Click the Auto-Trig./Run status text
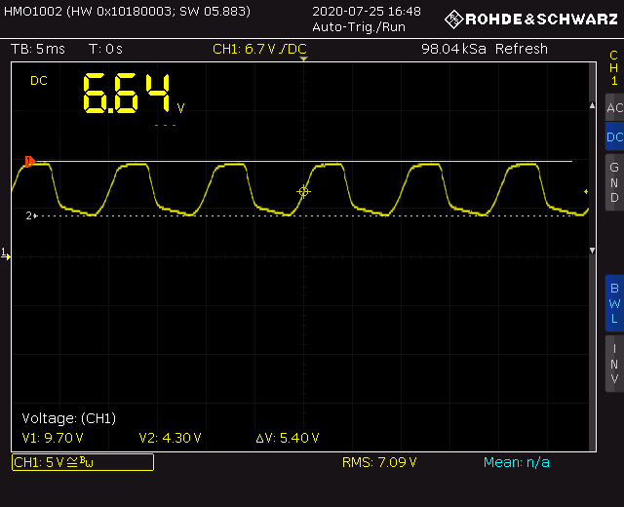The width and height of the screenshot is (624, 507). (x=359, y=27)
